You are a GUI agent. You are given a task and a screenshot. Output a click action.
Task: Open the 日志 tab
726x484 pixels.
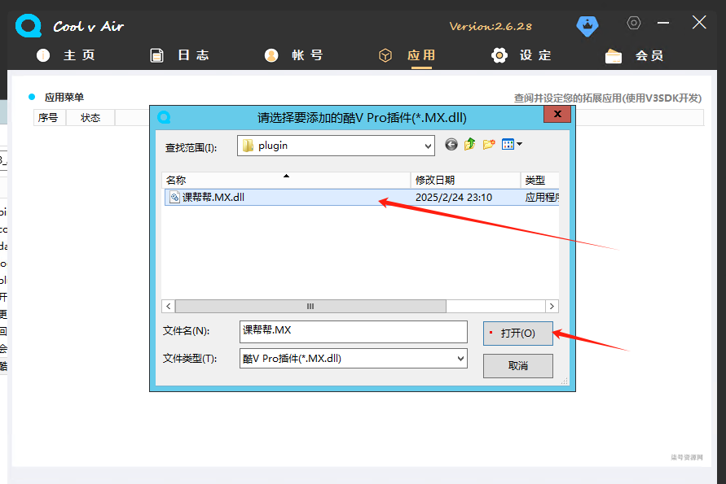click(x=180, y=55)
